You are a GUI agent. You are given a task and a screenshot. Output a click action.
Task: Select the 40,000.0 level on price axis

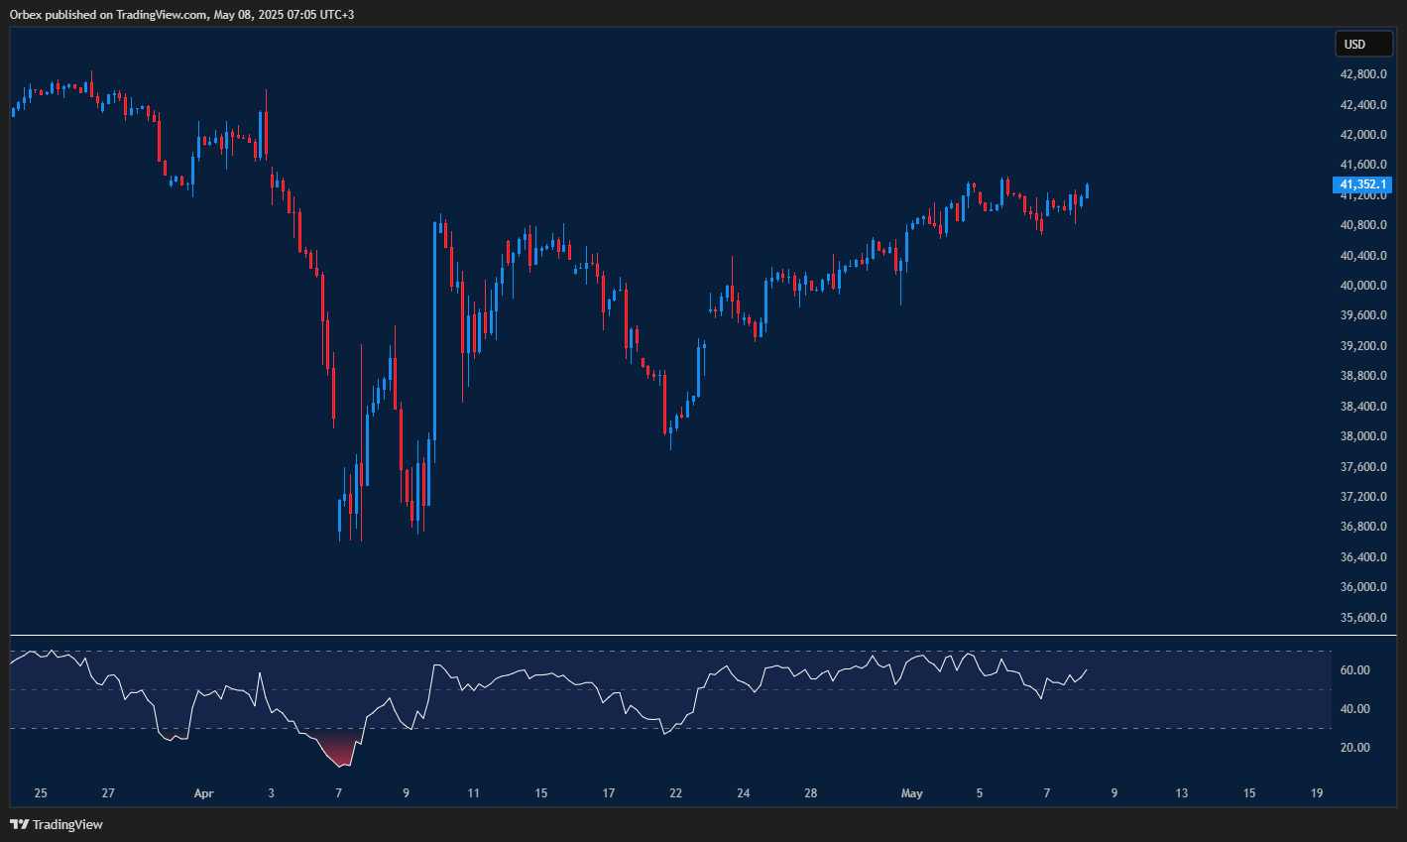point(1361,286)
